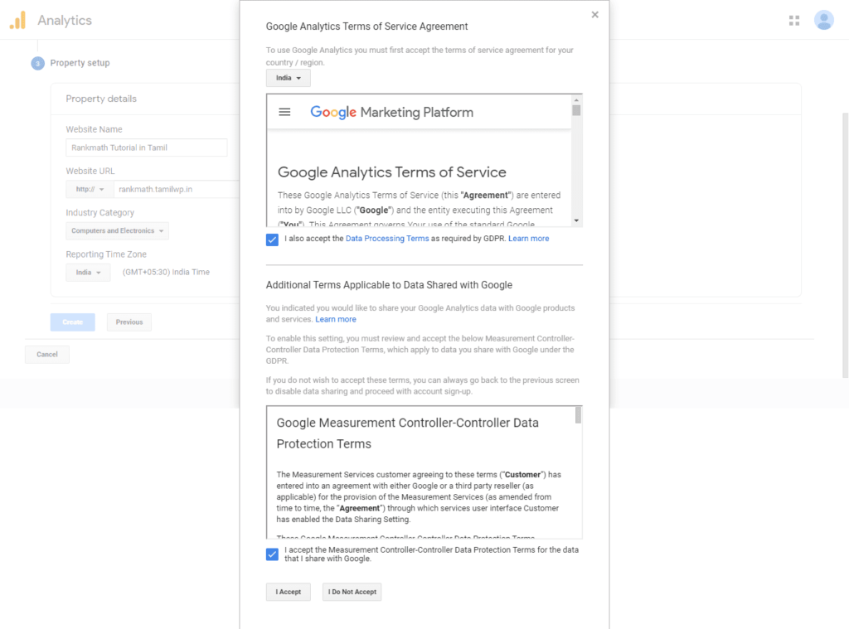Close the Terms of Service dialog

tap(594, 15)
